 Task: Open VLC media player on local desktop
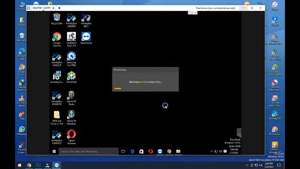tap(22, 100)
